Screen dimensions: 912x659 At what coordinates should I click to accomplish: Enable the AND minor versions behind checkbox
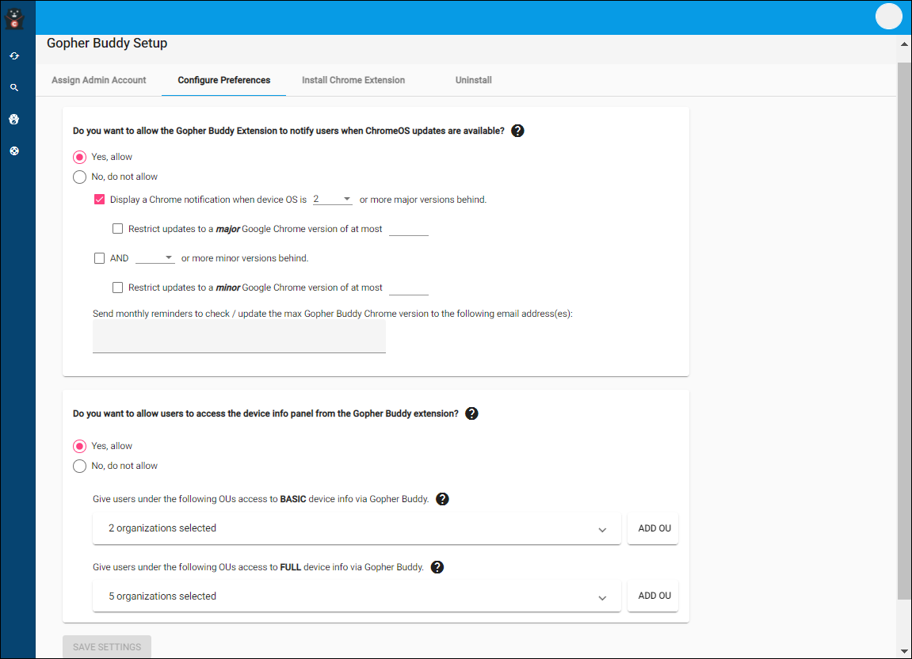(100, 257)
